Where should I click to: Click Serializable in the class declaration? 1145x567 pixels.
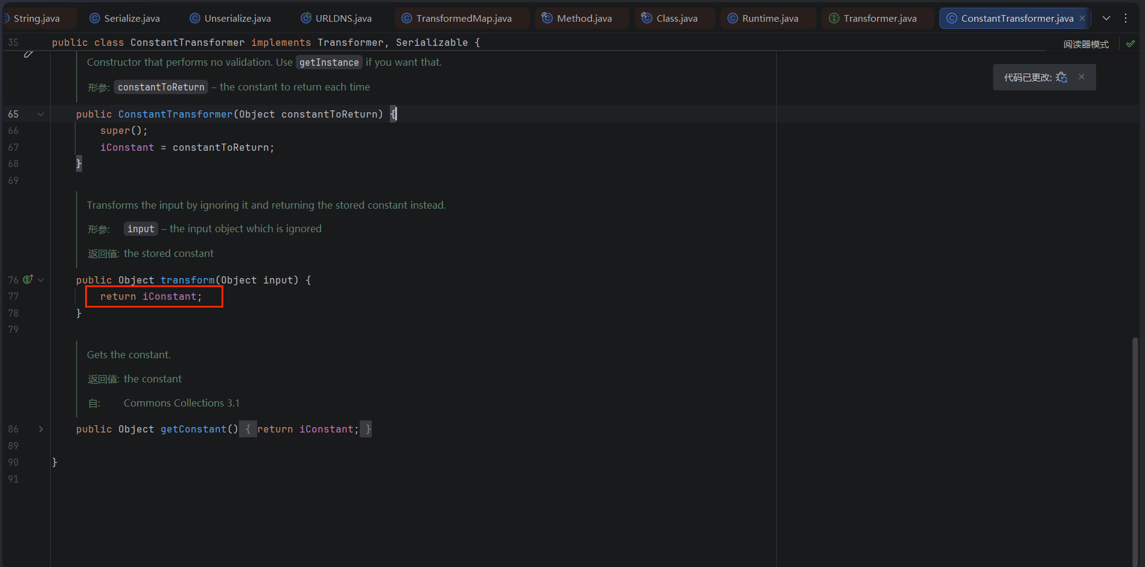[432, 43]
